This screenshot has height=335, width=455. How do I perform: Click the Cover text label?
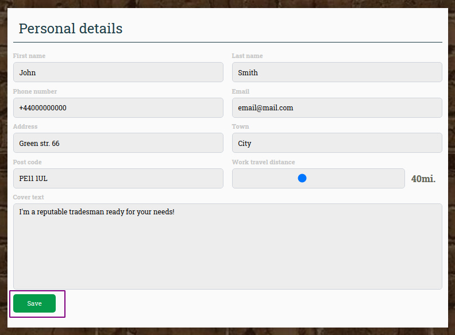[29, 197]
